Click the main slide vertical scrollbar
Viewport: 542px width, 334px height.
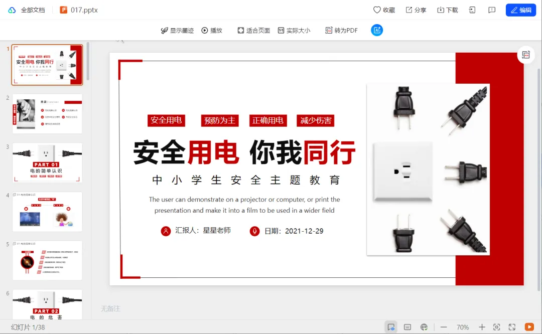coord(539,180)
